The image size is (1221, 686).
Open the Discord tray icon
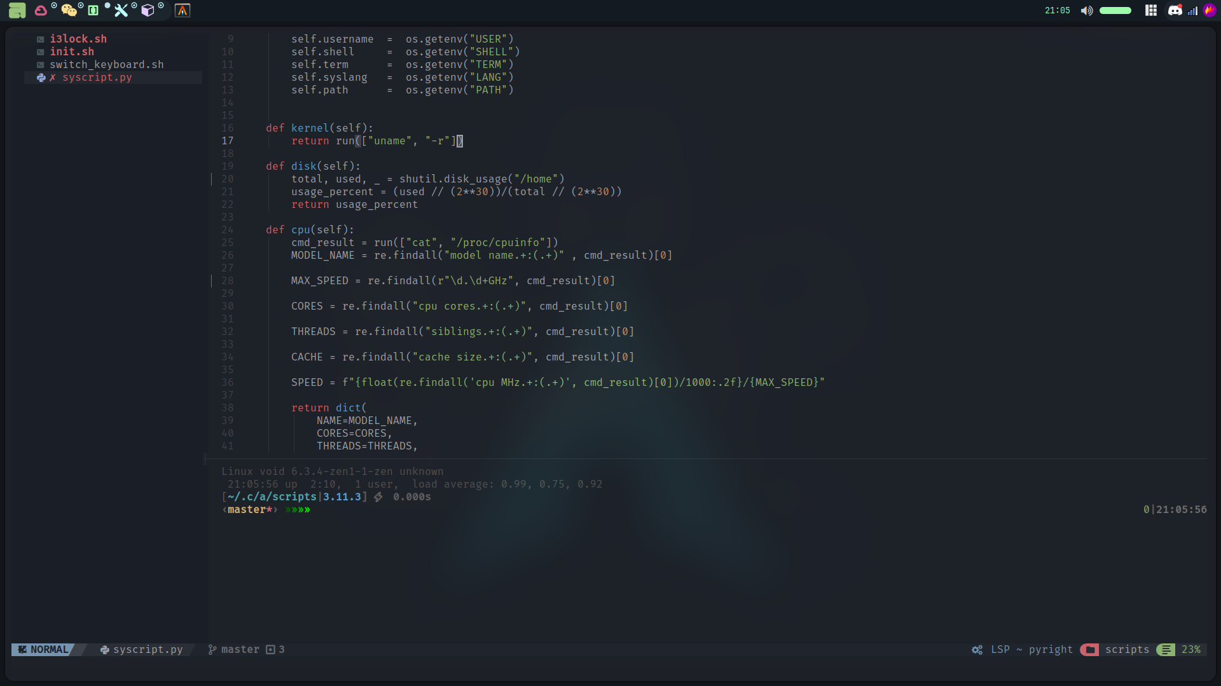[x=1175, y=10]
